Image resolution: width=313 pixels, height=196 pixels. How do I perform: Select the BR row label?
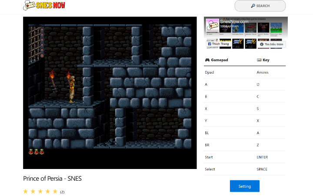pos(207,145)
